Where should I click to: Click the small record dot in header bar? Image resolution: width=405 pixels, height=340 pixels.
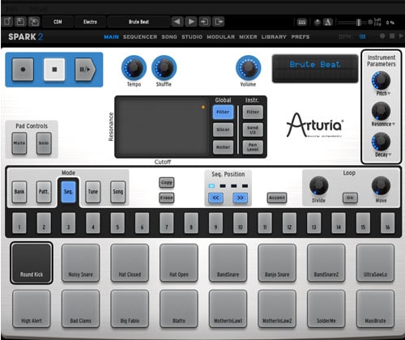(382, 36)
